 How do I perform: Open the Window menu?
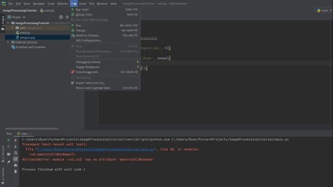(102, 4)
